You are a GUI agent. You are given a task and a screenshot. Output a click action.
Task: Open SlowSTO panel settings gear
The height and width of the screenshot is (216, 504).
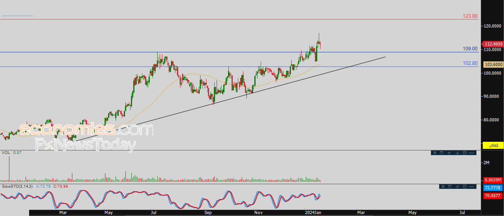465,187
